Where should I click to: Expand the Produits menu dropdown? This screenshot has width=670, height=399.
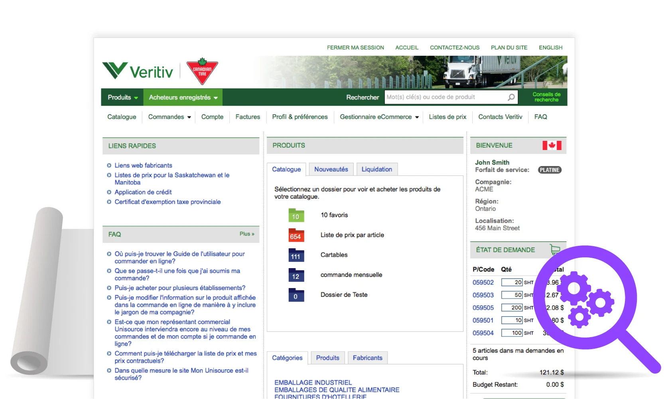[x=122, y=97]
